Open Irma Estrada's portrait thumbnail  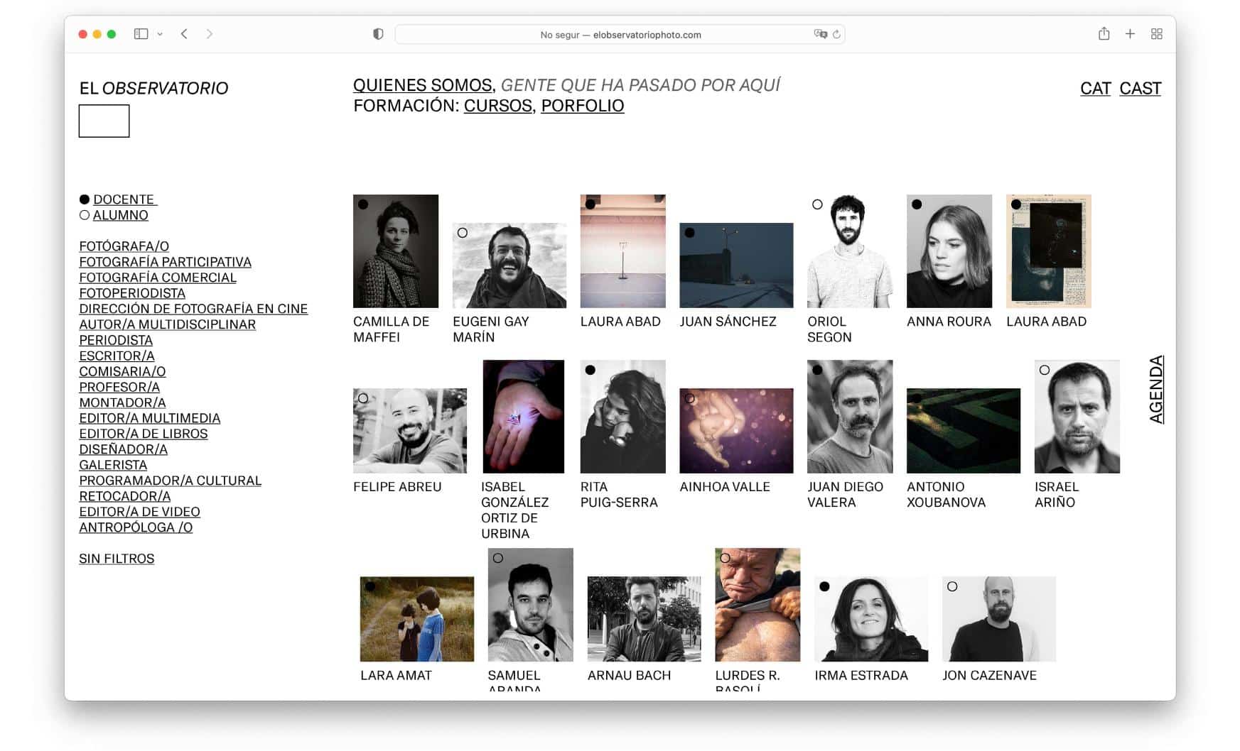click(871, 619)
